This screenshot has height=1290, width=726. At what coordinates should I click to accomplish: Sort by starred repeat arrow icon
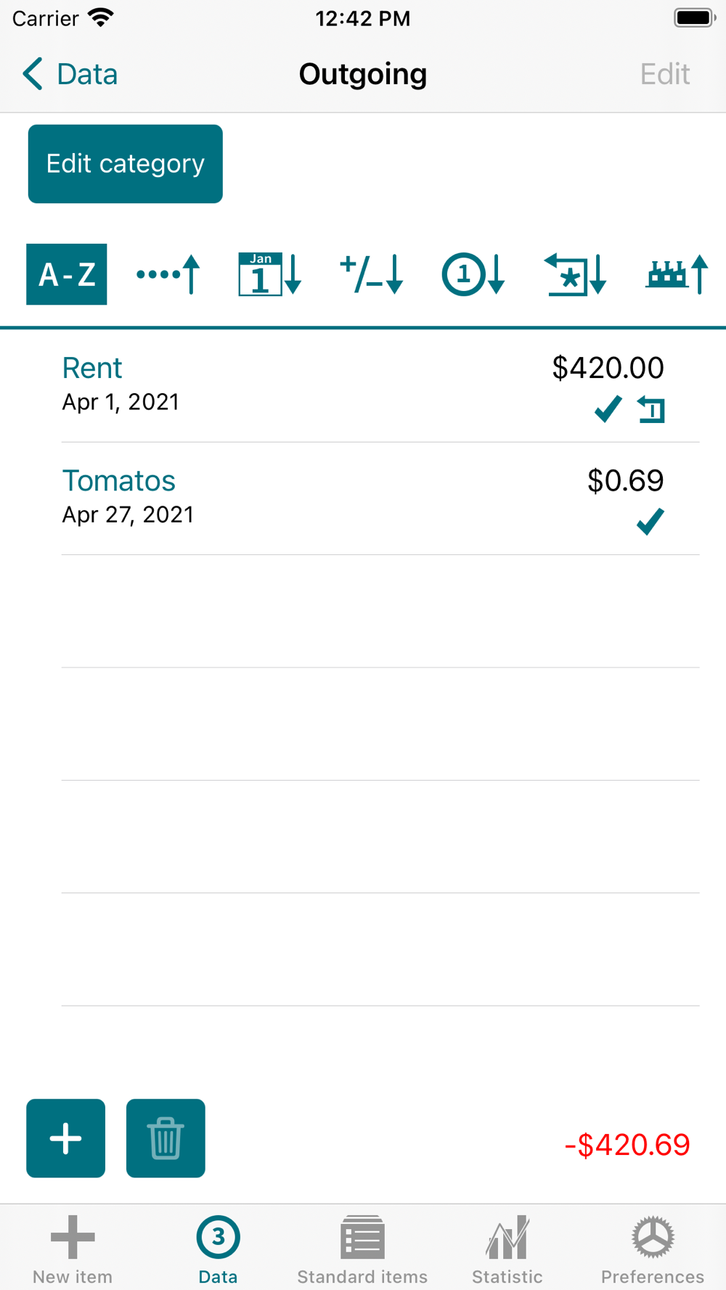pyautogui.click(x=574, y=274)
